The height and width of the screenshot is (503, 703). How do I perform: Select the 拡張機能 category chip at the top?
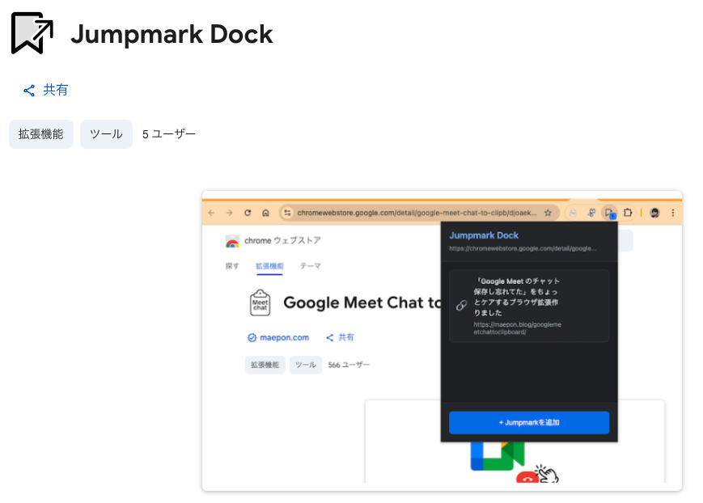pyautogui.click(x=41, y=134)
